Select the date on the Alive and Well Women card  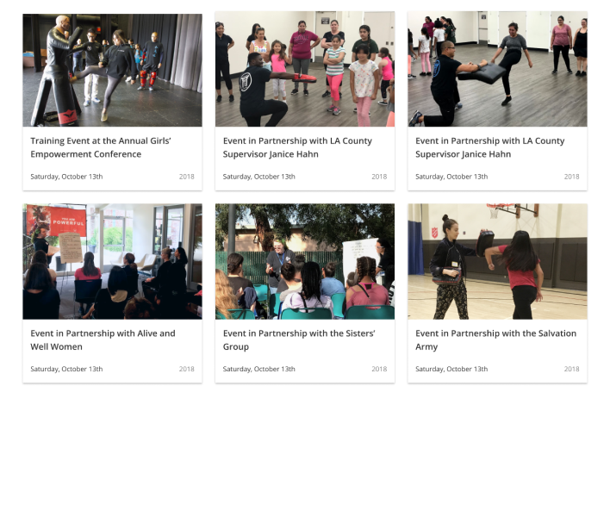(x=66, y=369)
